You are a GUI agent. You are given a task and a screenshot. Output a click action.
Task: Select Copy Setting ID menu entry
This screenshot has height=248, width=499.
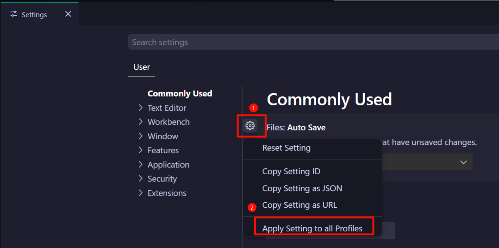pos(291,171)
